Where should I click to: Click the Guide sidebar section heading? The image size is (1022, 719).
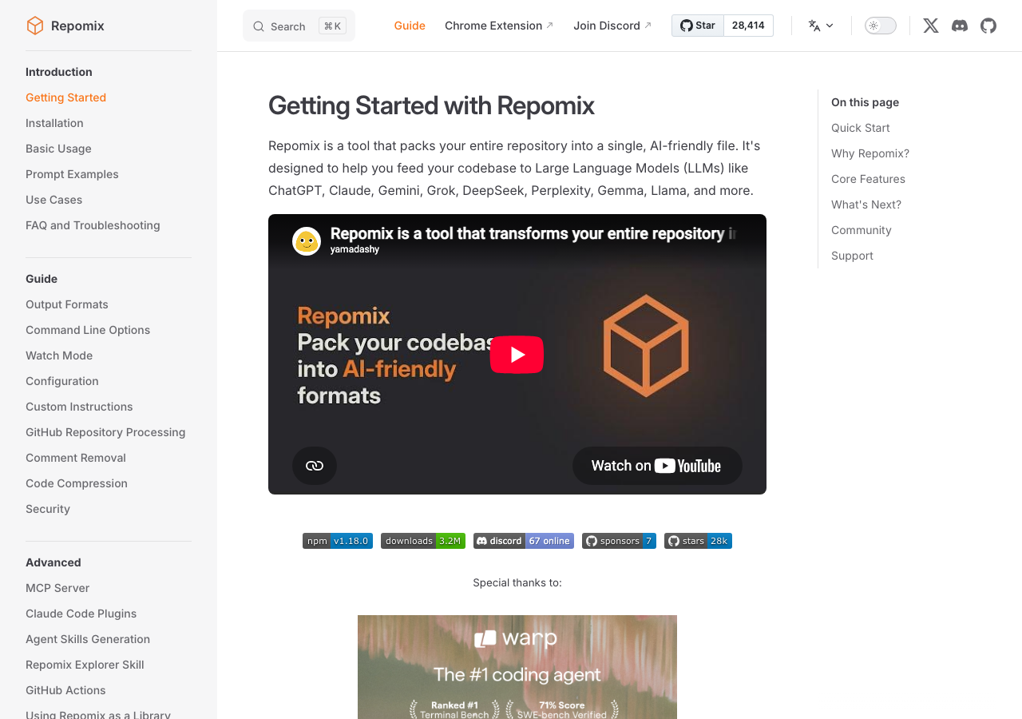pyautogui.click(x=42, y=279)
